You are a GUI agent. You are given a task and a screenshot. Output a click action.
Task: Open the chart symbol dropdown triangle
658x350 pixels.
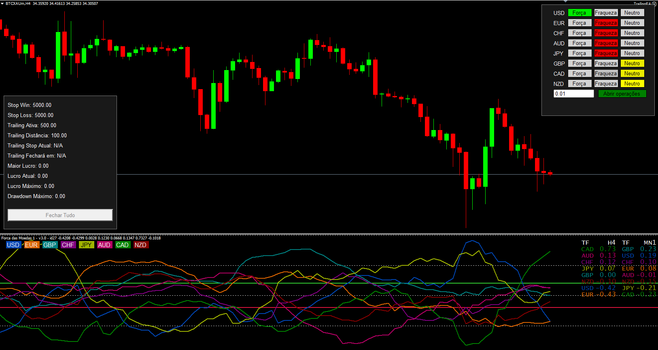[2, 4]
